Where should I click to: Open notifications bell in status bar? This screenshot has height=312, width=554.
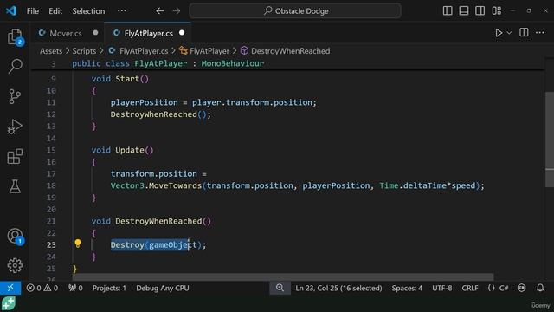540,288
